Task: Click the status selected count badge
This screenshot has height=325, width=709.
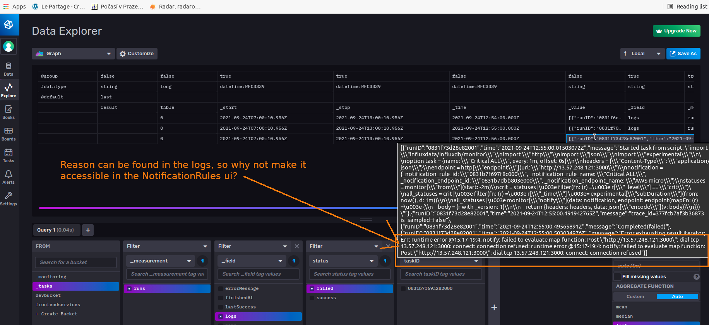Action: pos(385,261)
